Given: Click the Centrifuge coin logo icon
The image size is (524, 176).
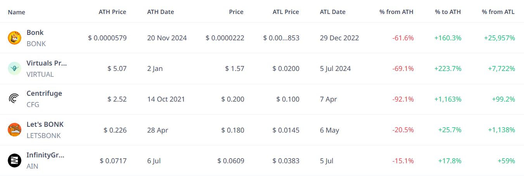Looking at the screenshot, I should click(14, 99).
